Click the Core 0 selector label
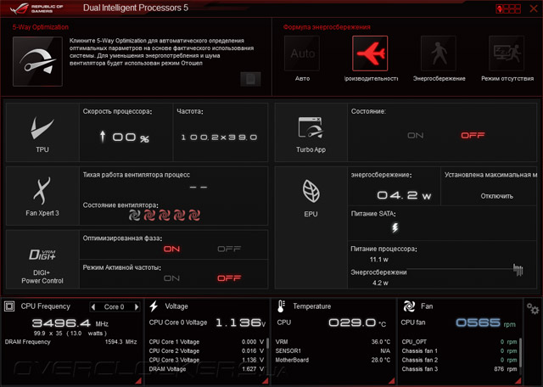The image size is (543, 387). (x=114, y=307)
